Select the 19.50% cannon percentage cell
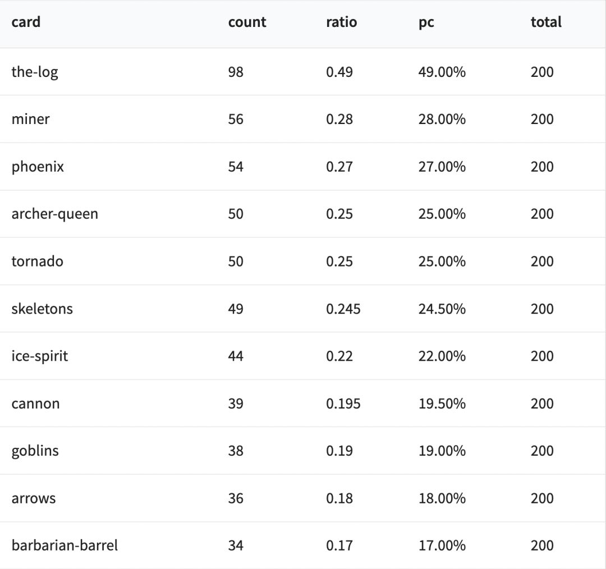Screen dimensions: 606x569 pyautogui.click(x=442, y=403)
